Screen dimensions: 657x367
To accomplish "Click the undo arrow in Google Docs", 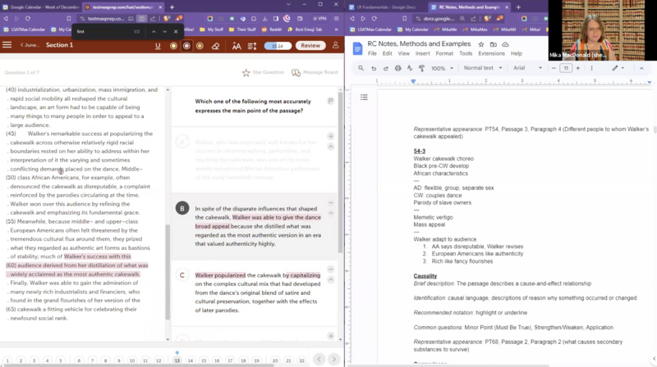I will click(x=374, y=68).
